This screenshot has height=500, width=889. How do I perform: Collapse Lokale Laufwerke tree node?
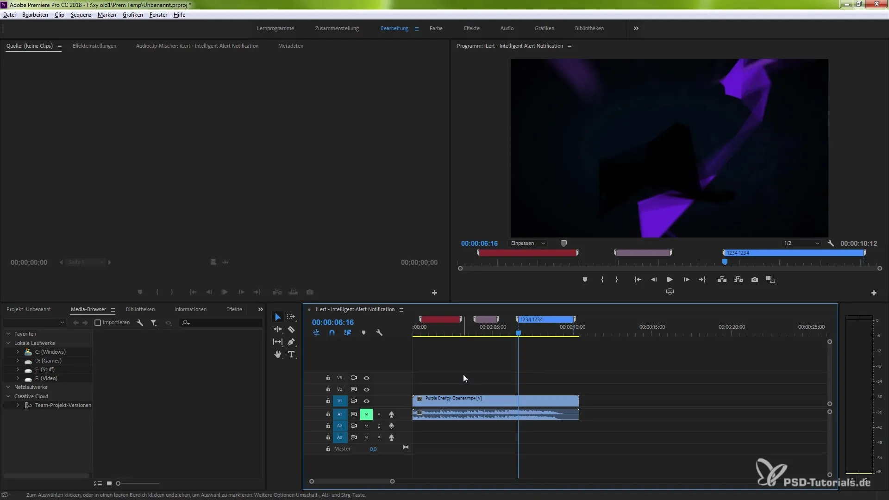pyautogui.click(x=8, y=343)
